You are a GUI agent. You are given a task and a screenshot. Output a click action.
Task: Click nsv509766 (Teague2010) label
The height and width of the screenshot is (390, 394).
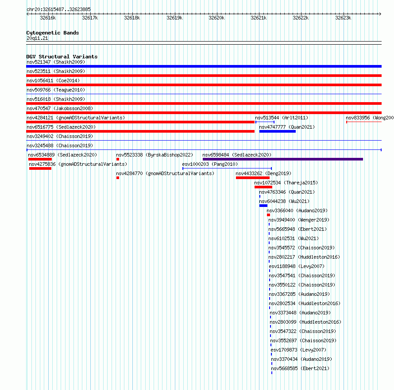tap(56, 90)
